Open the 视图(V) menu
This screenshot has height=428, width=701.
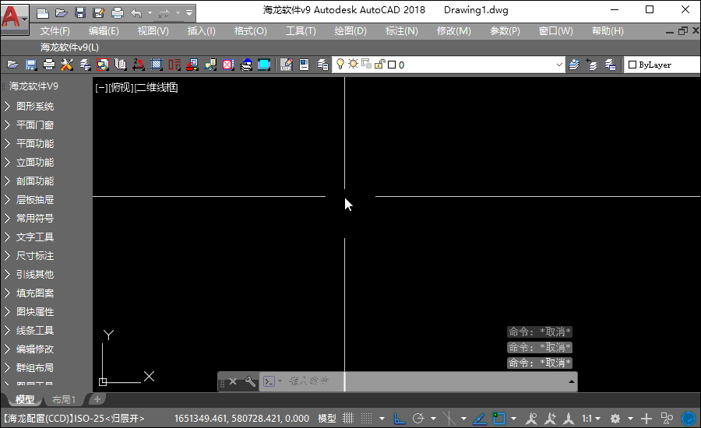[153, 31]
